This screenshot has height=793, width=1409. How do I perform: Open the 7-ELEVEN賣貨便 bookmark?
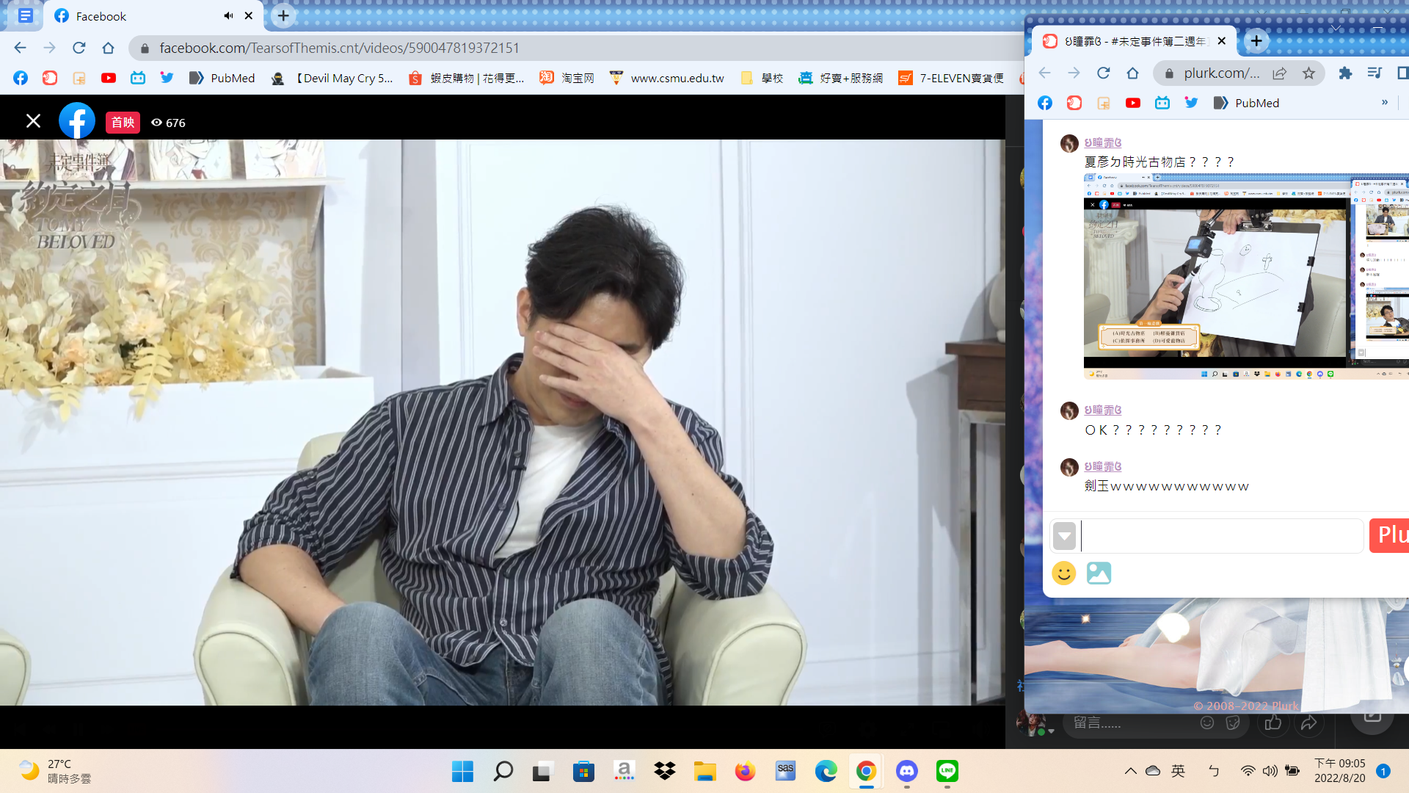[x=951, y=78]
